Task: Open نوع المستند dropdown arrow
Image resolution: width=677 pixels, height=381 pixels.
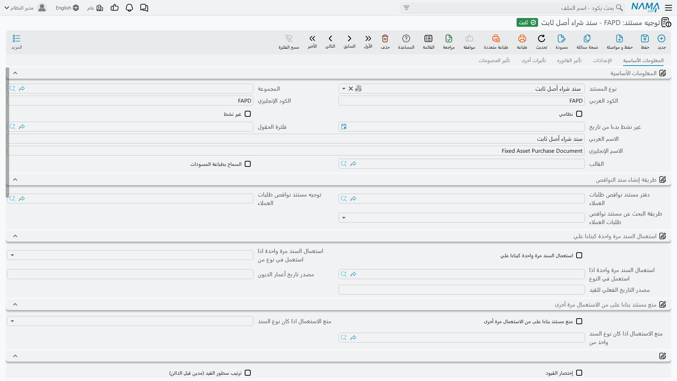Action: (344, 89)
